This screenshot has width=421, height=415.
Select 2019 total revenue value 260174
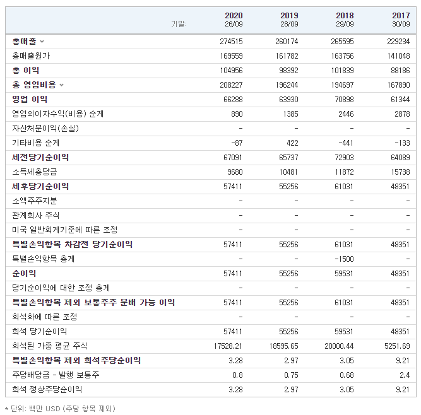coord(287,42)
